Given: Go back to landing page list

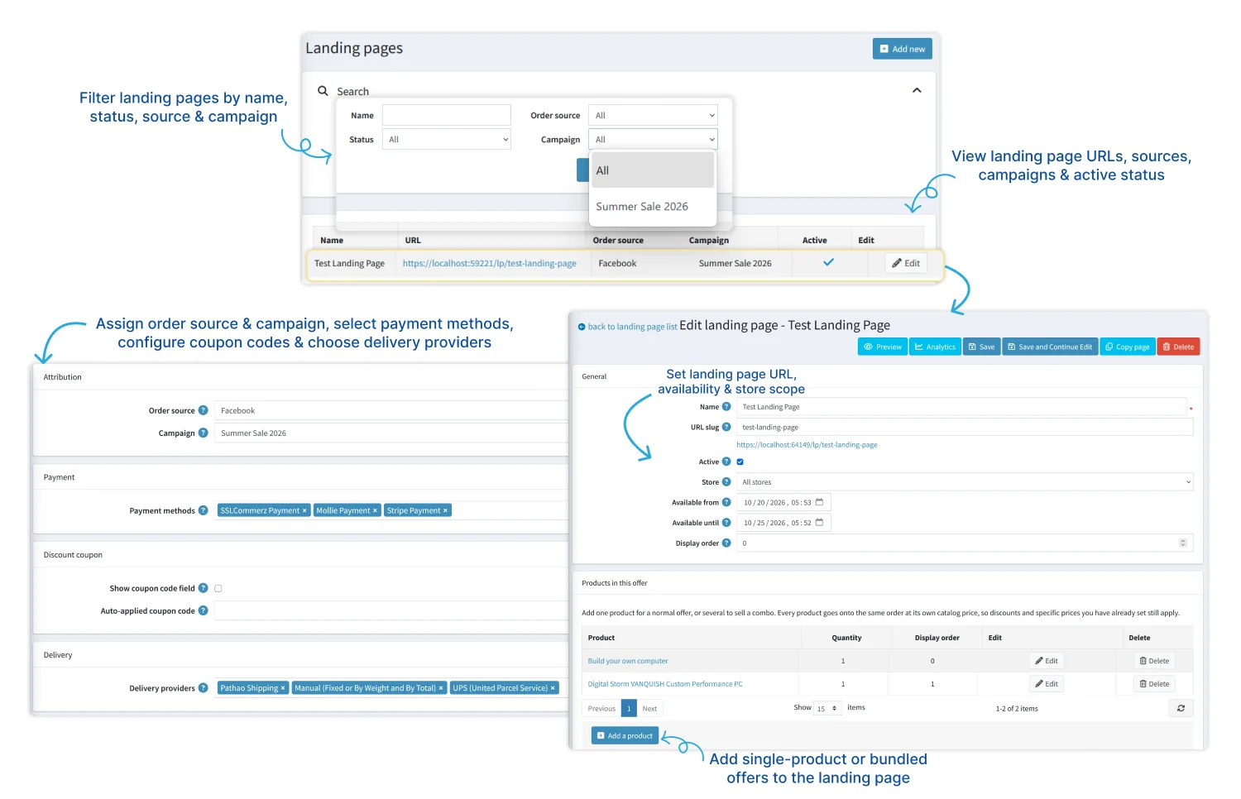Looking at the screenshot, I should pos(628,327).
